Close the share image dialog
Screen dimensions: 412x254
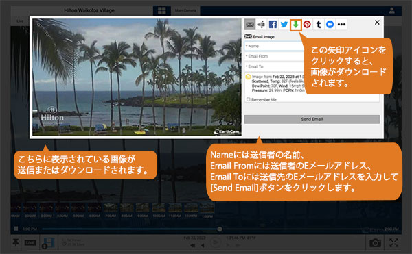click(377, 23)
